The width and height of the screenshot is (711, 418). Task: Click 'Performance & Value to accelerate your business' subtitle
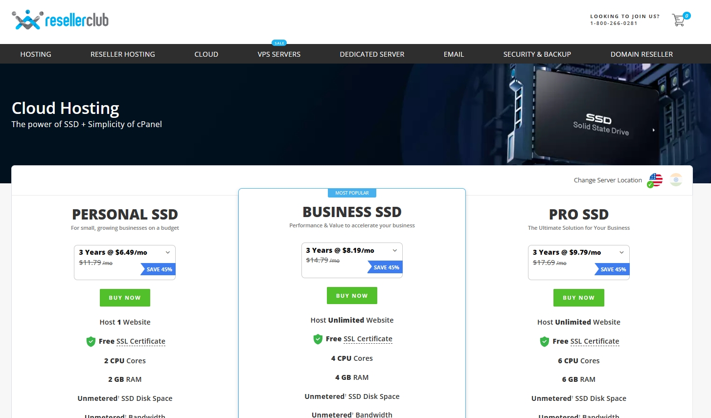click(352, 225)
